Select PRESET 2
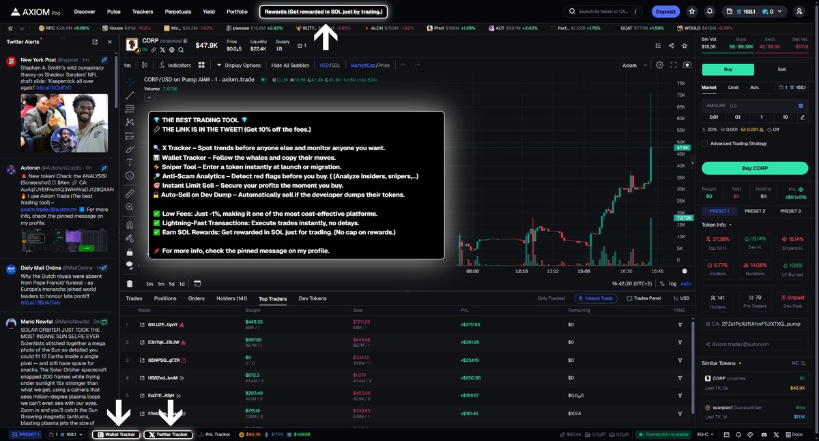This screenshot has height=441, width=819. 755,211
